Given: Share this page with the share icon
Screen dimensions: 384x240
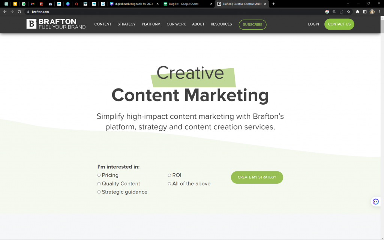Looking at the screenshot, I should (x=341, y=12).
